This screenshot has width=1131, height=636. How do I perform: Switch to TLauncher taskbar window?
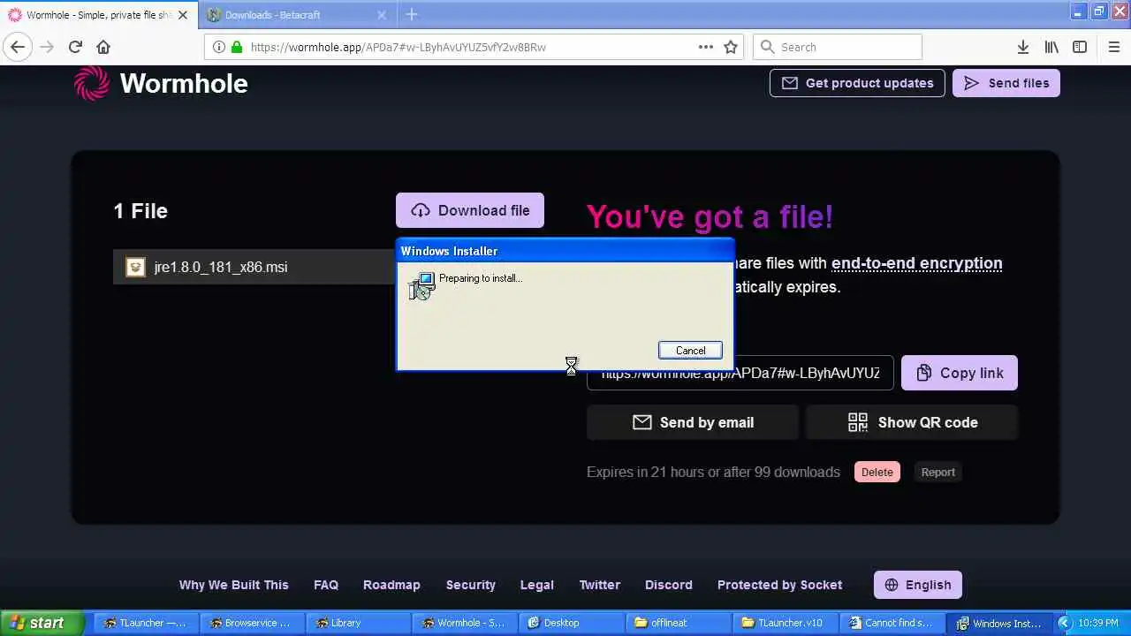[x=146, y=623]
